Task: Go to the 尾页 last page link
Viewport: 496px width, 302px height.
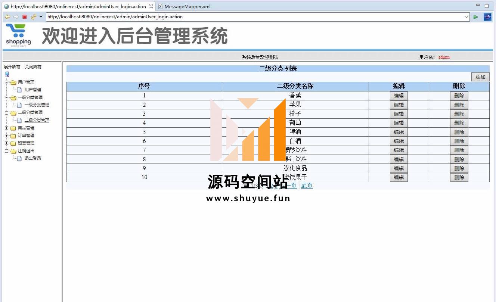Action: (307, 186)
